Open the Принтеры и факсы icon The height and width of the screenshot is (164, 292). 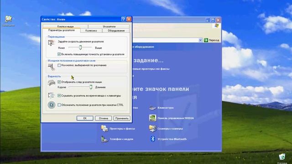(x=104, y=128)
